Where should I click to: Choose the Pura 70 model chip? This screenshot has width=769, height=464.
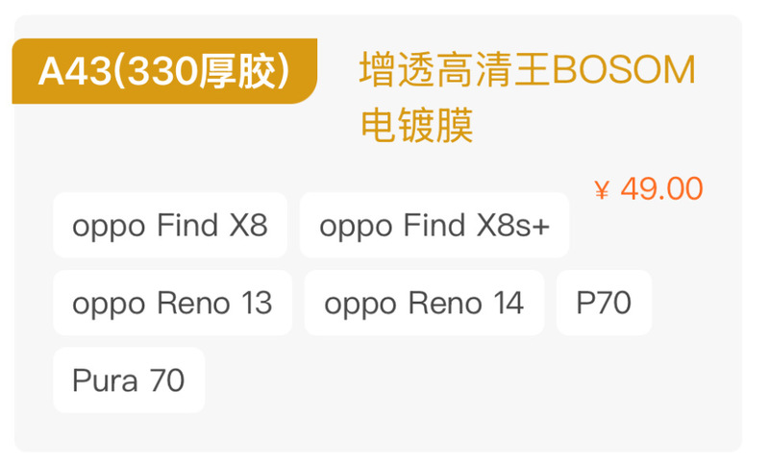(x=128, y=380)
